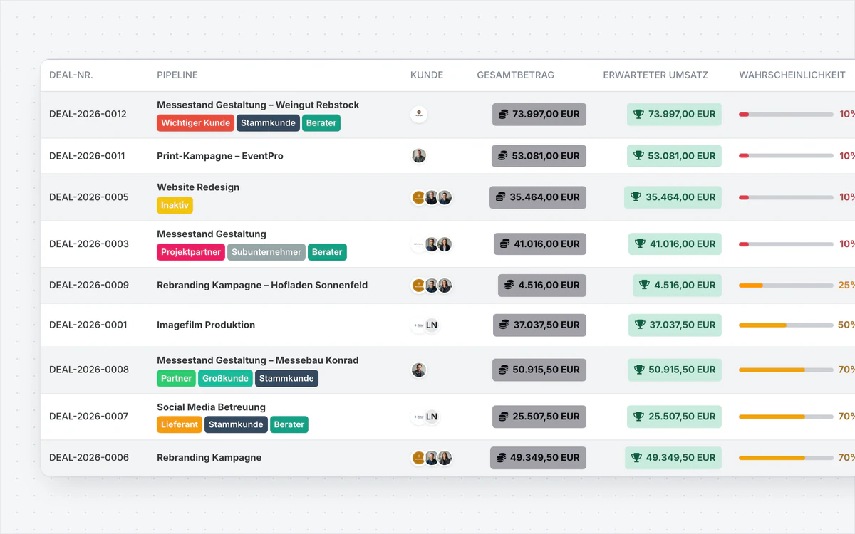Click the grey Subunternehmer tag
The width and height of the screenshot is (855, 534).
coord(266,252)
